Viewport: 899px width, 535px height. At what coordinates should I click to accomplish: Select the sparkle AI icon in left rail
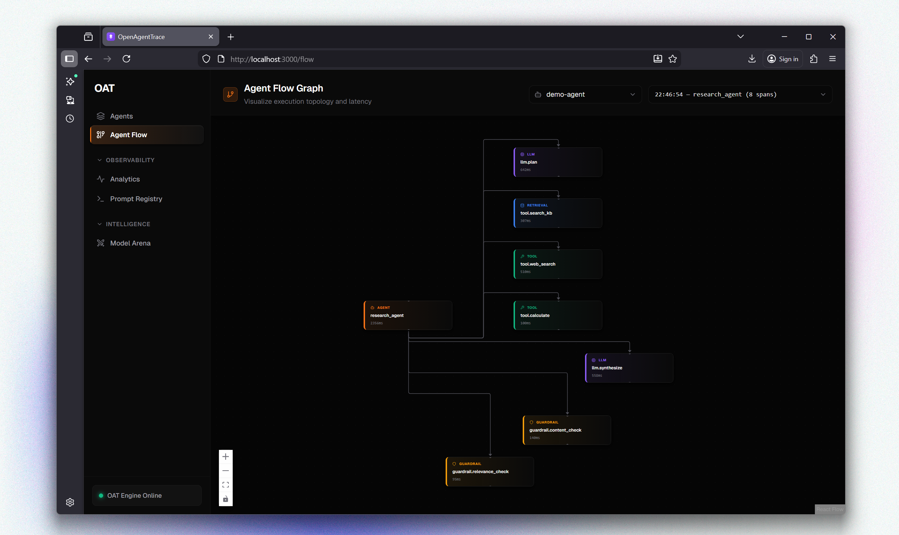click(70, 81)
